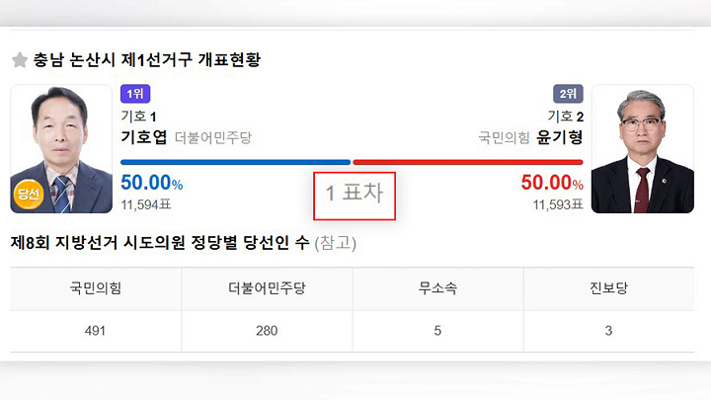
Task: Click the gray favorite star icon
Action: [x=20, y=60]
